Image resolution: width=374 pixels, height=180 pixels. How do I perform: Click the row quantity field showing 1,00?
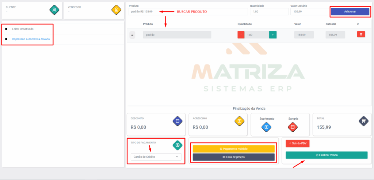(257, 35)
